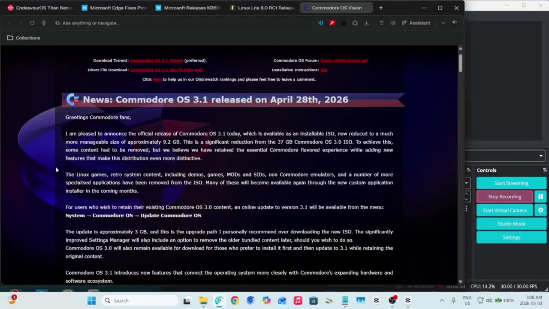
Task: Reload the current page
Action: click(x=32, y=23)
